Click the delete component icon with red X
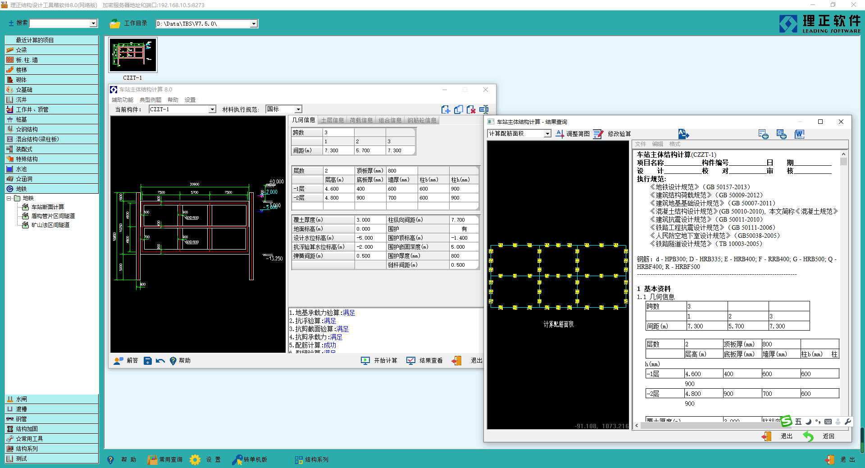The height and width of the screenshot is (468, 865). coord(471,109)
